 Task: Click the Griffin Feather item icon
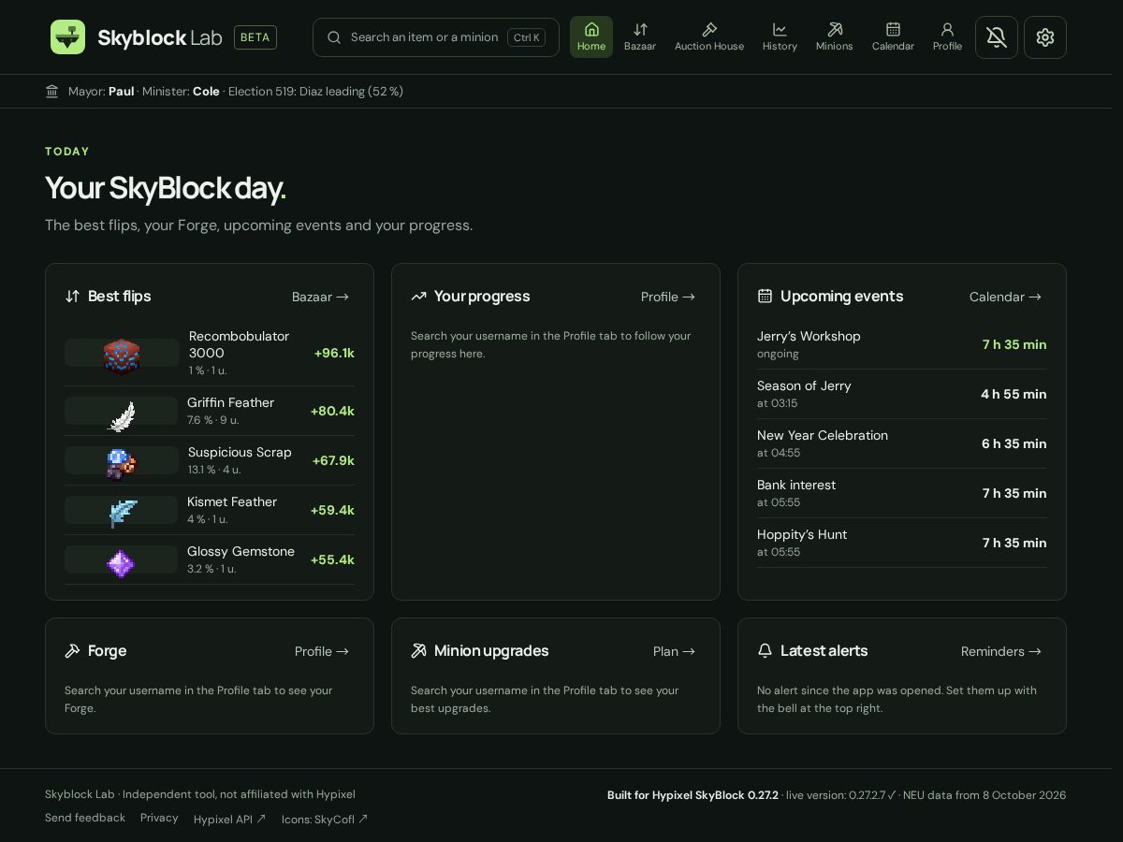click(122, 415)
